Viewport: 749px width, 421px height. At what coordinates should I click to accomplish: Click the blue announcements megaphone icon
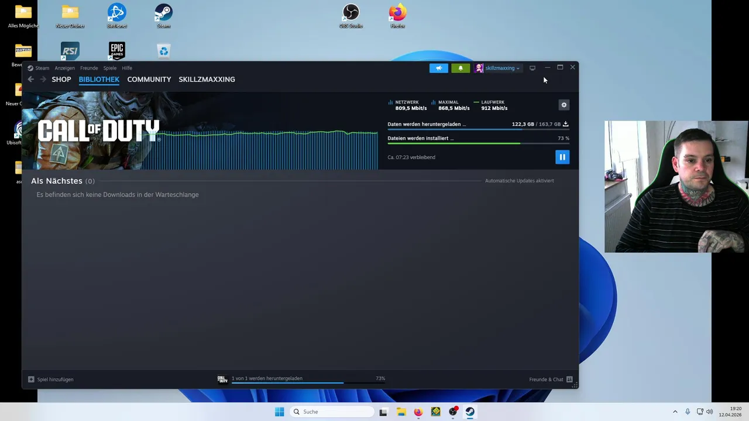[439, 68]
